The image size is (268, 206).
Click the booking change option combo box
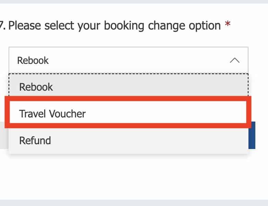pyautogui.click(x=128, y=60)
